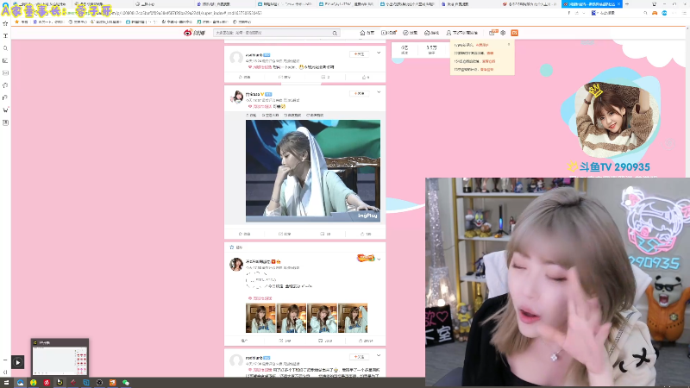The image size is (690, 388).
Task: Click the expanded photo of the woman in green
Action: (x=313, y=171)
